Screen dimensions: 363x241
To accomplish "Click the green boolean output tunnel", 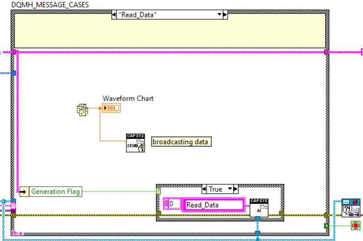I will click(326, 226).
